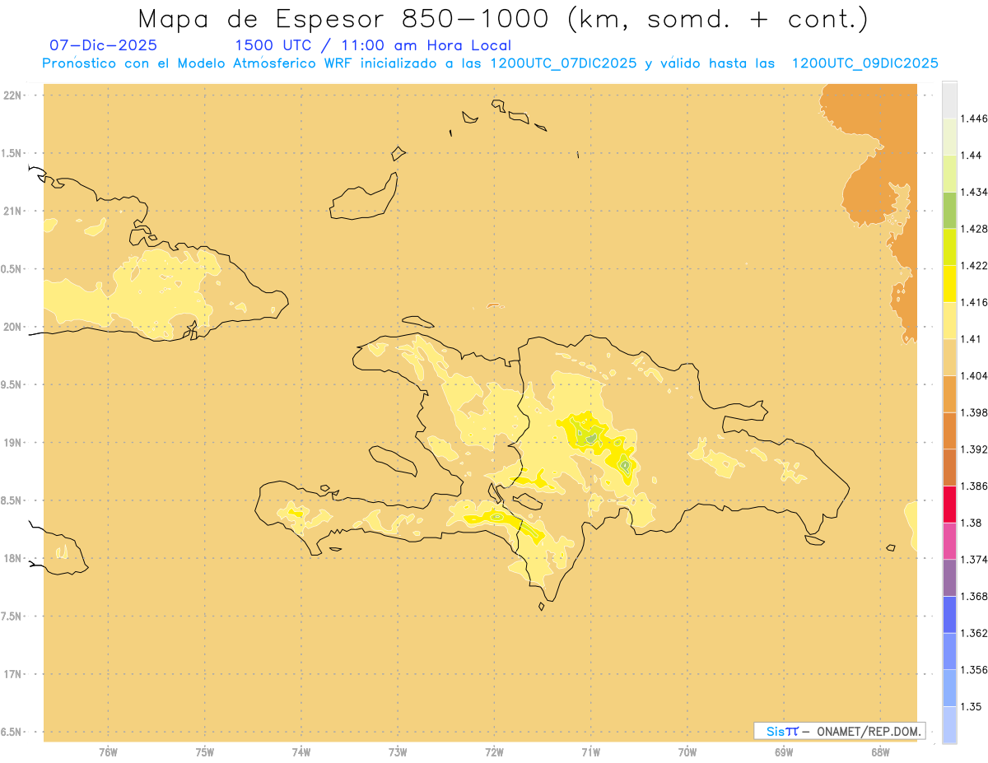Click the time text '1500 UTC / 11:00 am Hora Local'
The image size is (988, 763).
pos(373,45)
